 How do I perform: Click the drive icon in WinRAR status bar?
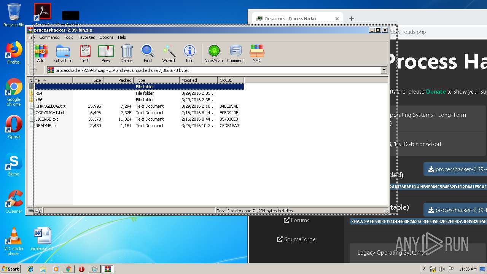coord(31,210)
